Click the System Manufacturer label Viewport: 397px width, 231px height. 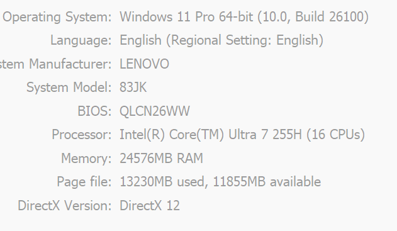point(56,64)
